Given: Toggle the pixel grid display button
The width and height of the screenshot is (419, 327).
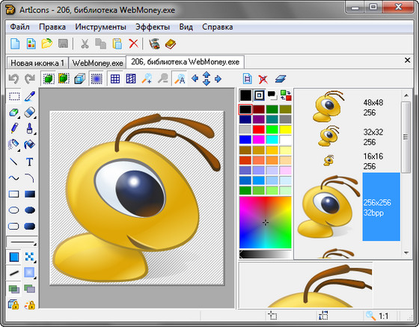Looking at the screenshot, I should tap(115, 79).
